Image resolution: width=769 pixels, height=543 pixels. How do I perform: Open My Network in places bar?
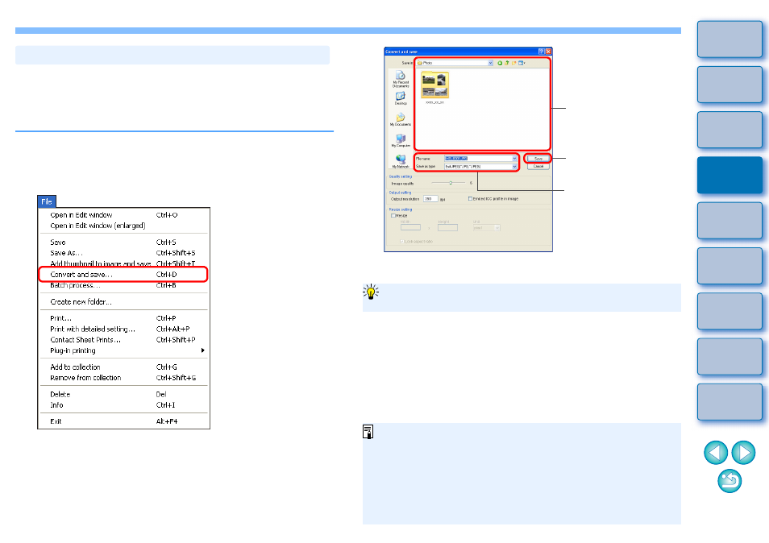[401, 161]
